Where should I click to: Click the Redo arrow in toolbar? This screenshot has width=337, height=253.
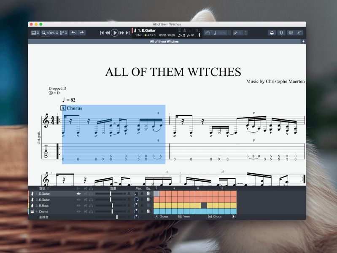[x=82, y=32]
